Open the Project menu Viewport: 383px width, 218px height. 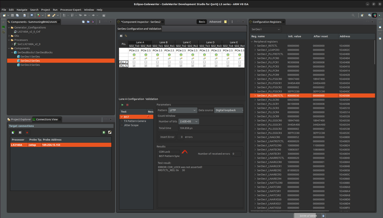point(46,10)
